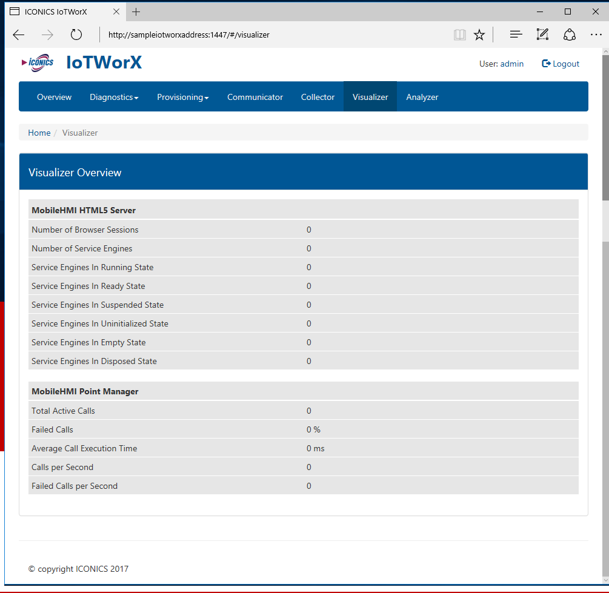Screen dimensions: 609x593
Task: Open the Overview nav tab
Action: point(54,97)
